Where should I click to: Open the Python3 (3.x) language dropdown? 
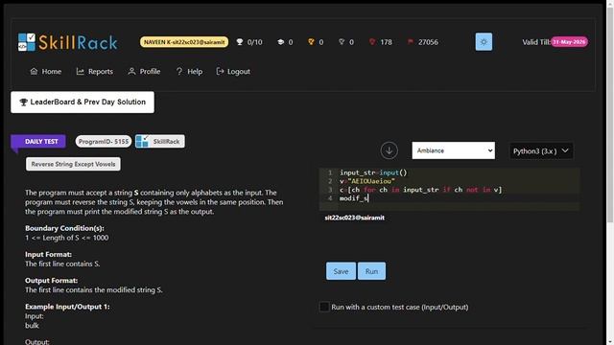click(541, 151)
